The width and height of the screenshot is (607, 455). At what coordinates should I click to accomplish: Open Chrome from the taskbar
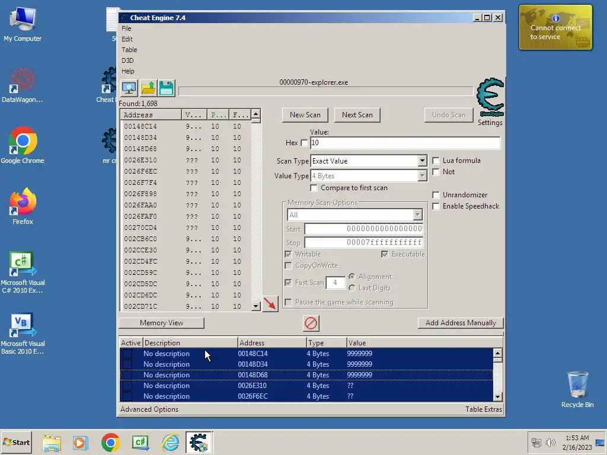(x=111, y=443)
